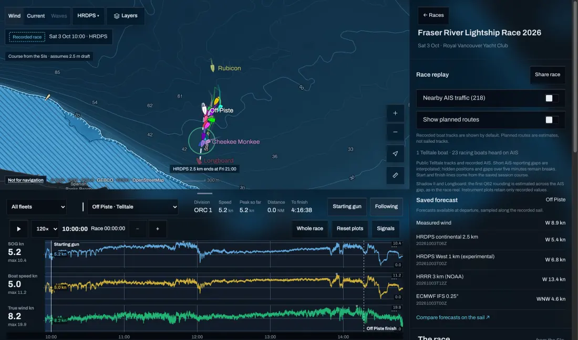Click the 'Sat 3 Oct 10:00 · HRDPS' text

(78, 36)
